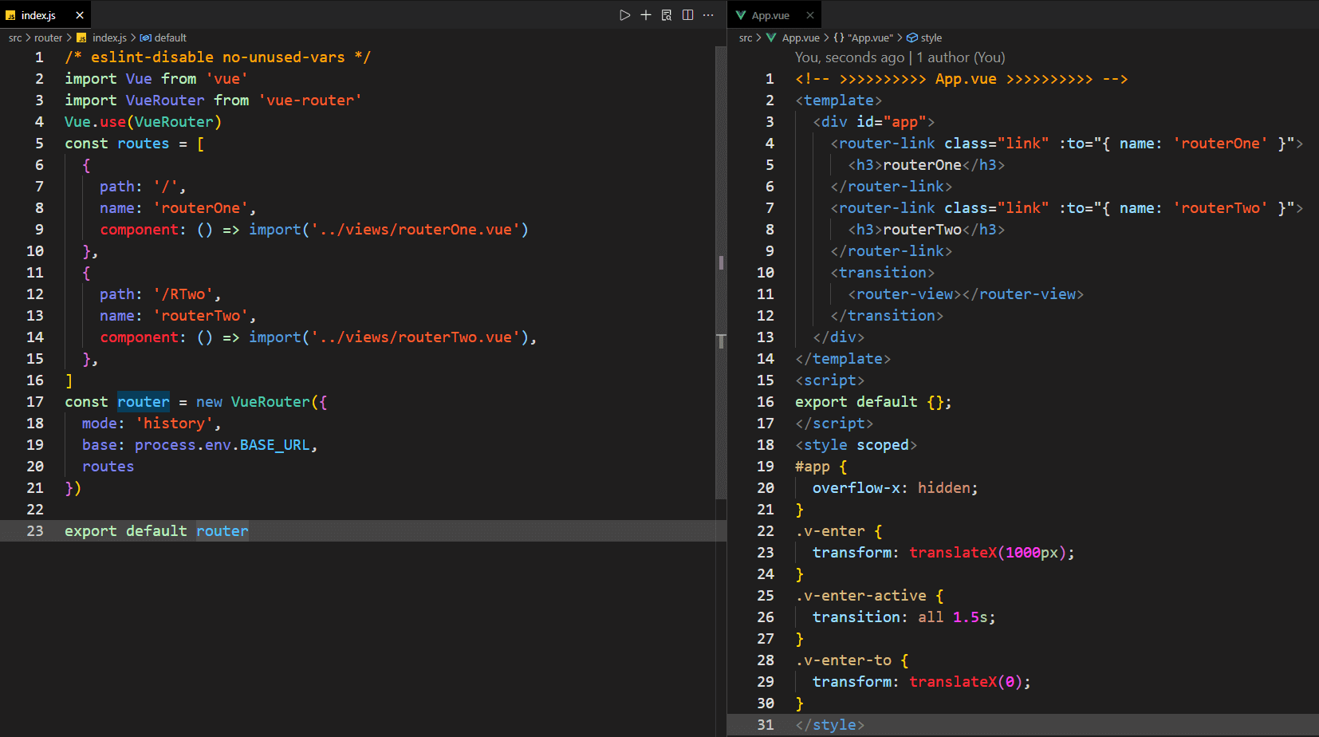The height and width of the screenshot is (737, 1319).
Task: Open the 'You, seconds ago' blame annotation
Action: pos(849,57)
